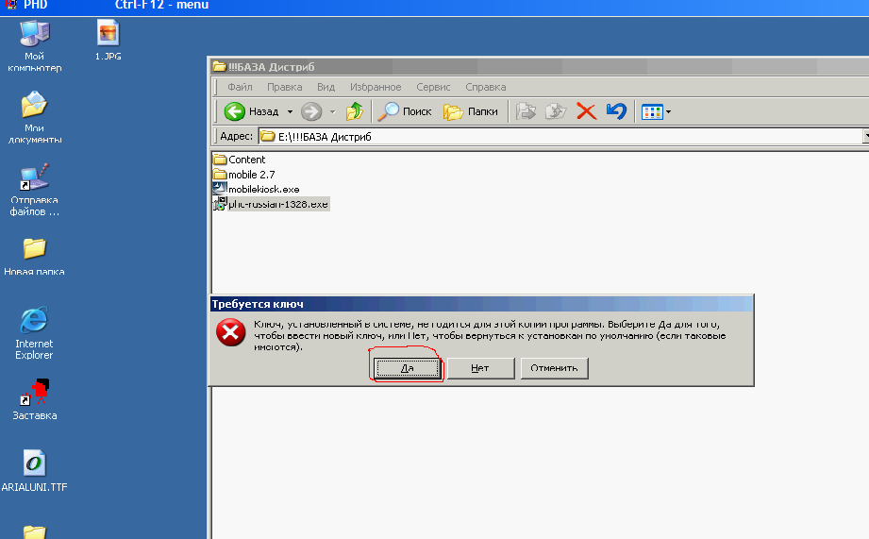
Task: Select Заставка desktop shortcut
Action: tap(34, 399)
